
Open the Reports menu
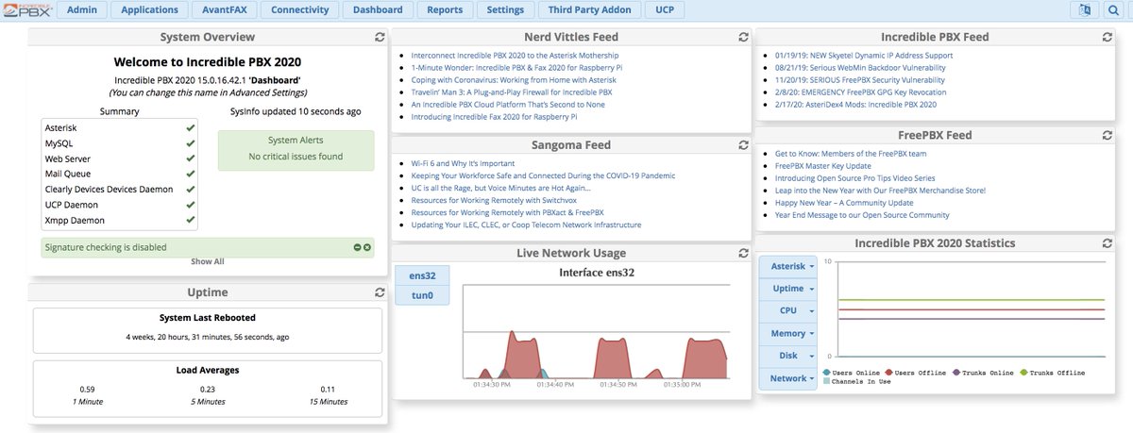(445, 10)
